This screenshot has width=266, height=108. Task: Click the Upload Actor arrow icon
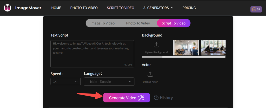(150, 74)
